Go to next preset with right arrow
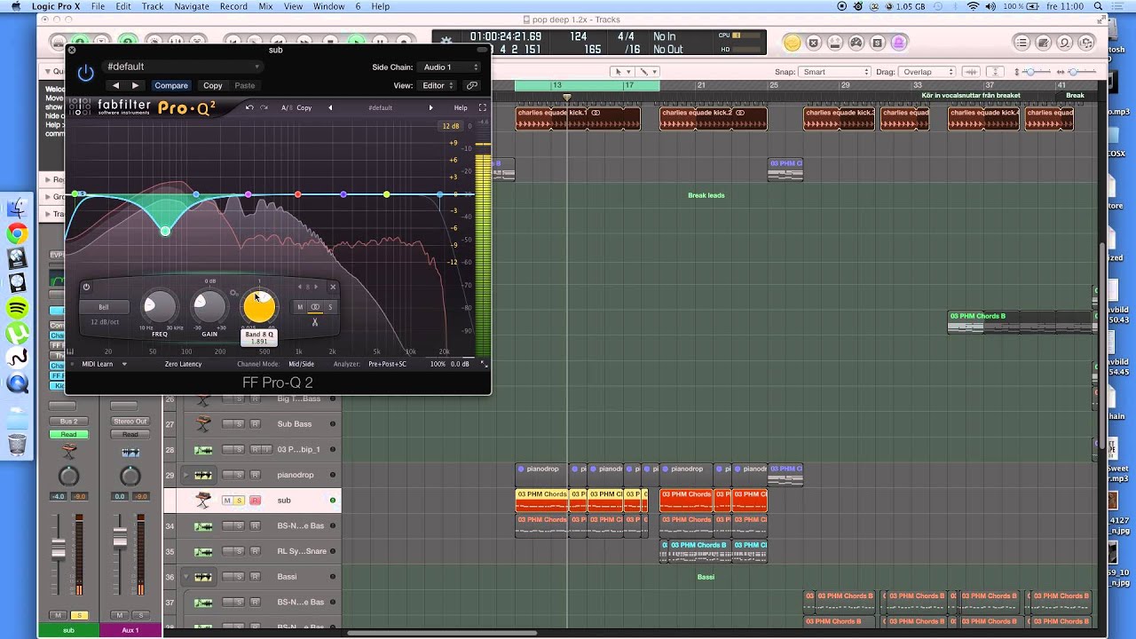Screen dimensions: 1136x639 135,85
